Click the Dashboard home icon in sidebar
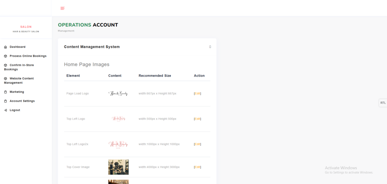The height and width of the screenshot is (184, 387). pos(5,47)
